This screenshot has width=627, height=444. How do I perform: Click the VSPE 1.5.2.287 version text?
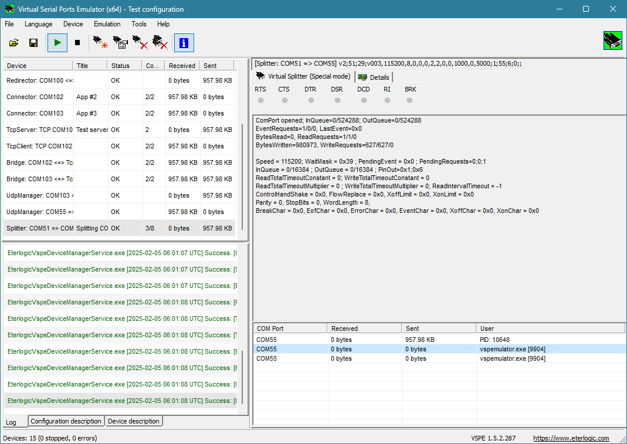493,438
